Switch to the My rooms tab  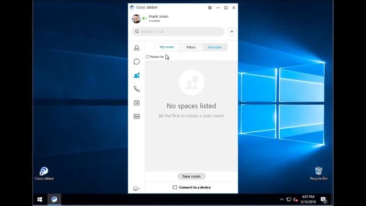(x=167, y=47)
